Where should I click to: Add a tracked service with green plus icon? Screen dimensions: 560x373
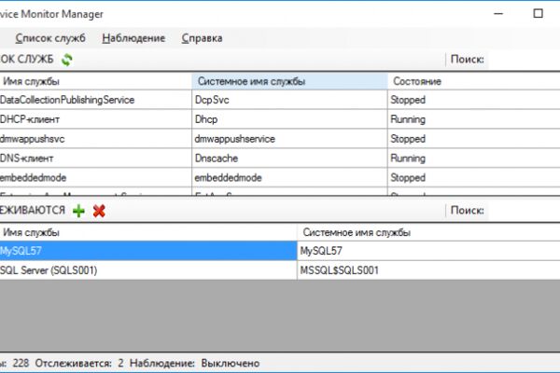(x=78, y=211)
